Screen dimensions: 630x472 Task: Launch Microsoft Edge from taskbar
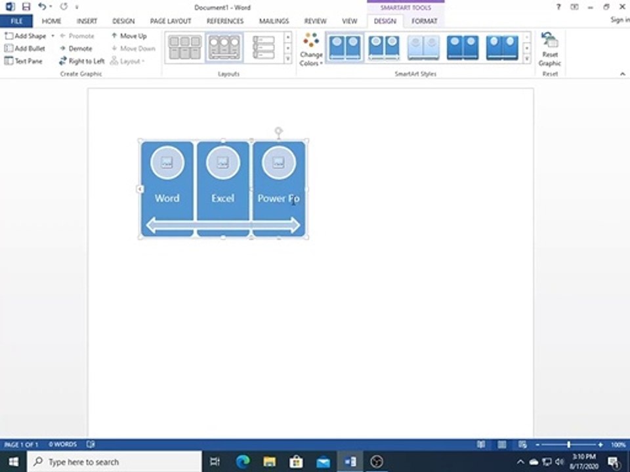point(243,462)
